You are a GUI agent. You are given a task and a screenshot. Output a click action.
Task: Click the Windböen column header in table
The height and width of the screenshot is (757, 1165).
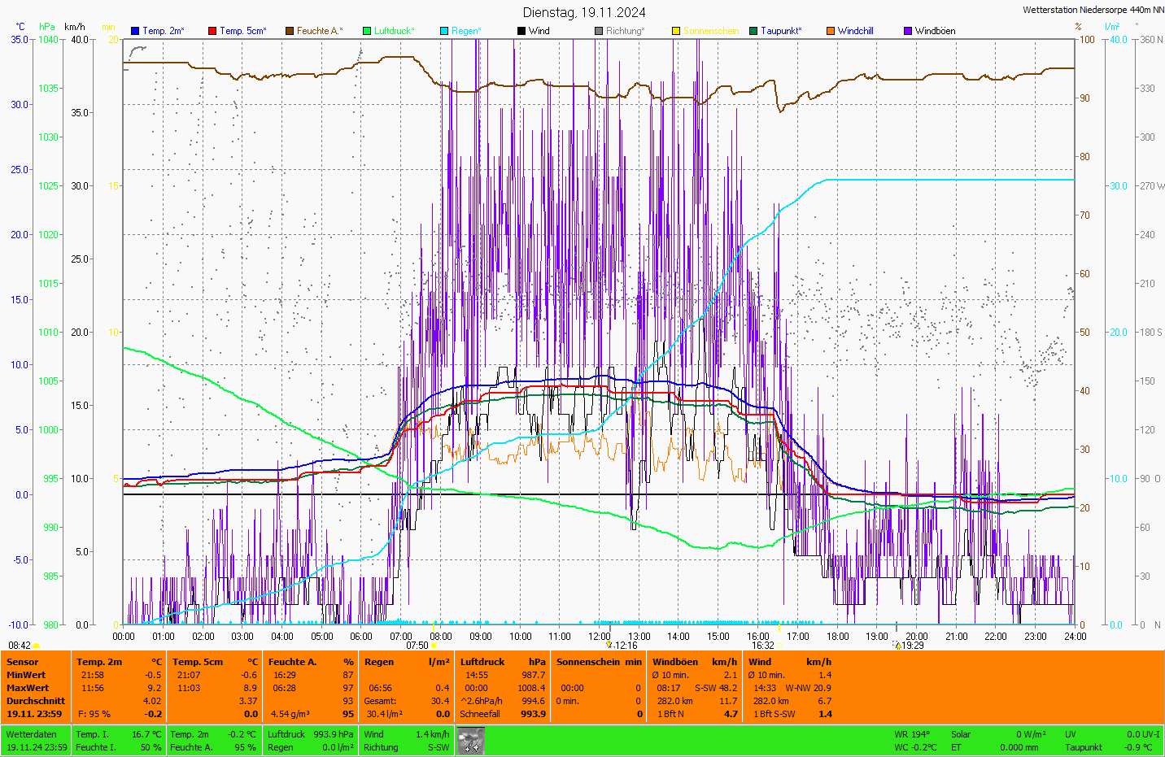[674, 662]
